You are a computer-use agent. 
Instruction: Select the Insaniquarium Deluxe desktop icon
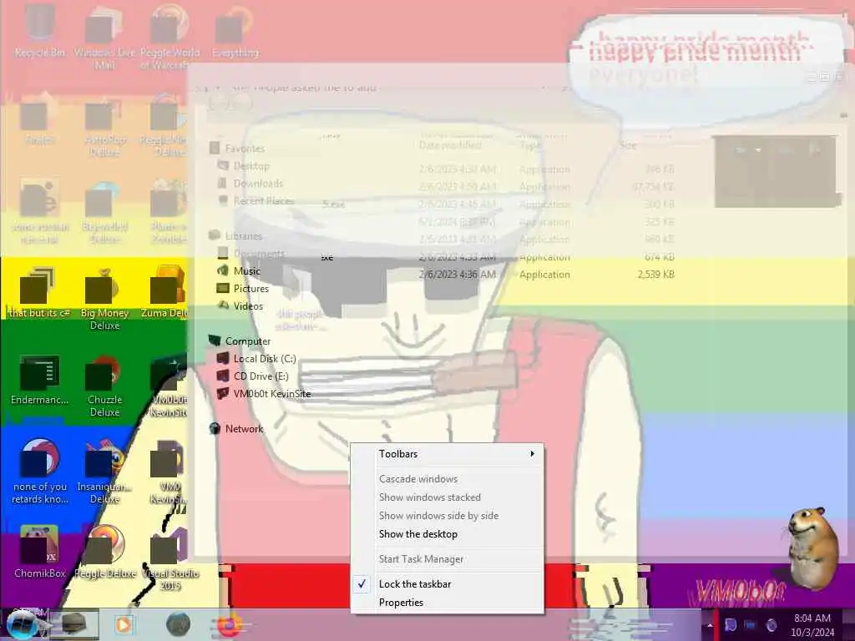[x=104, y=473]
